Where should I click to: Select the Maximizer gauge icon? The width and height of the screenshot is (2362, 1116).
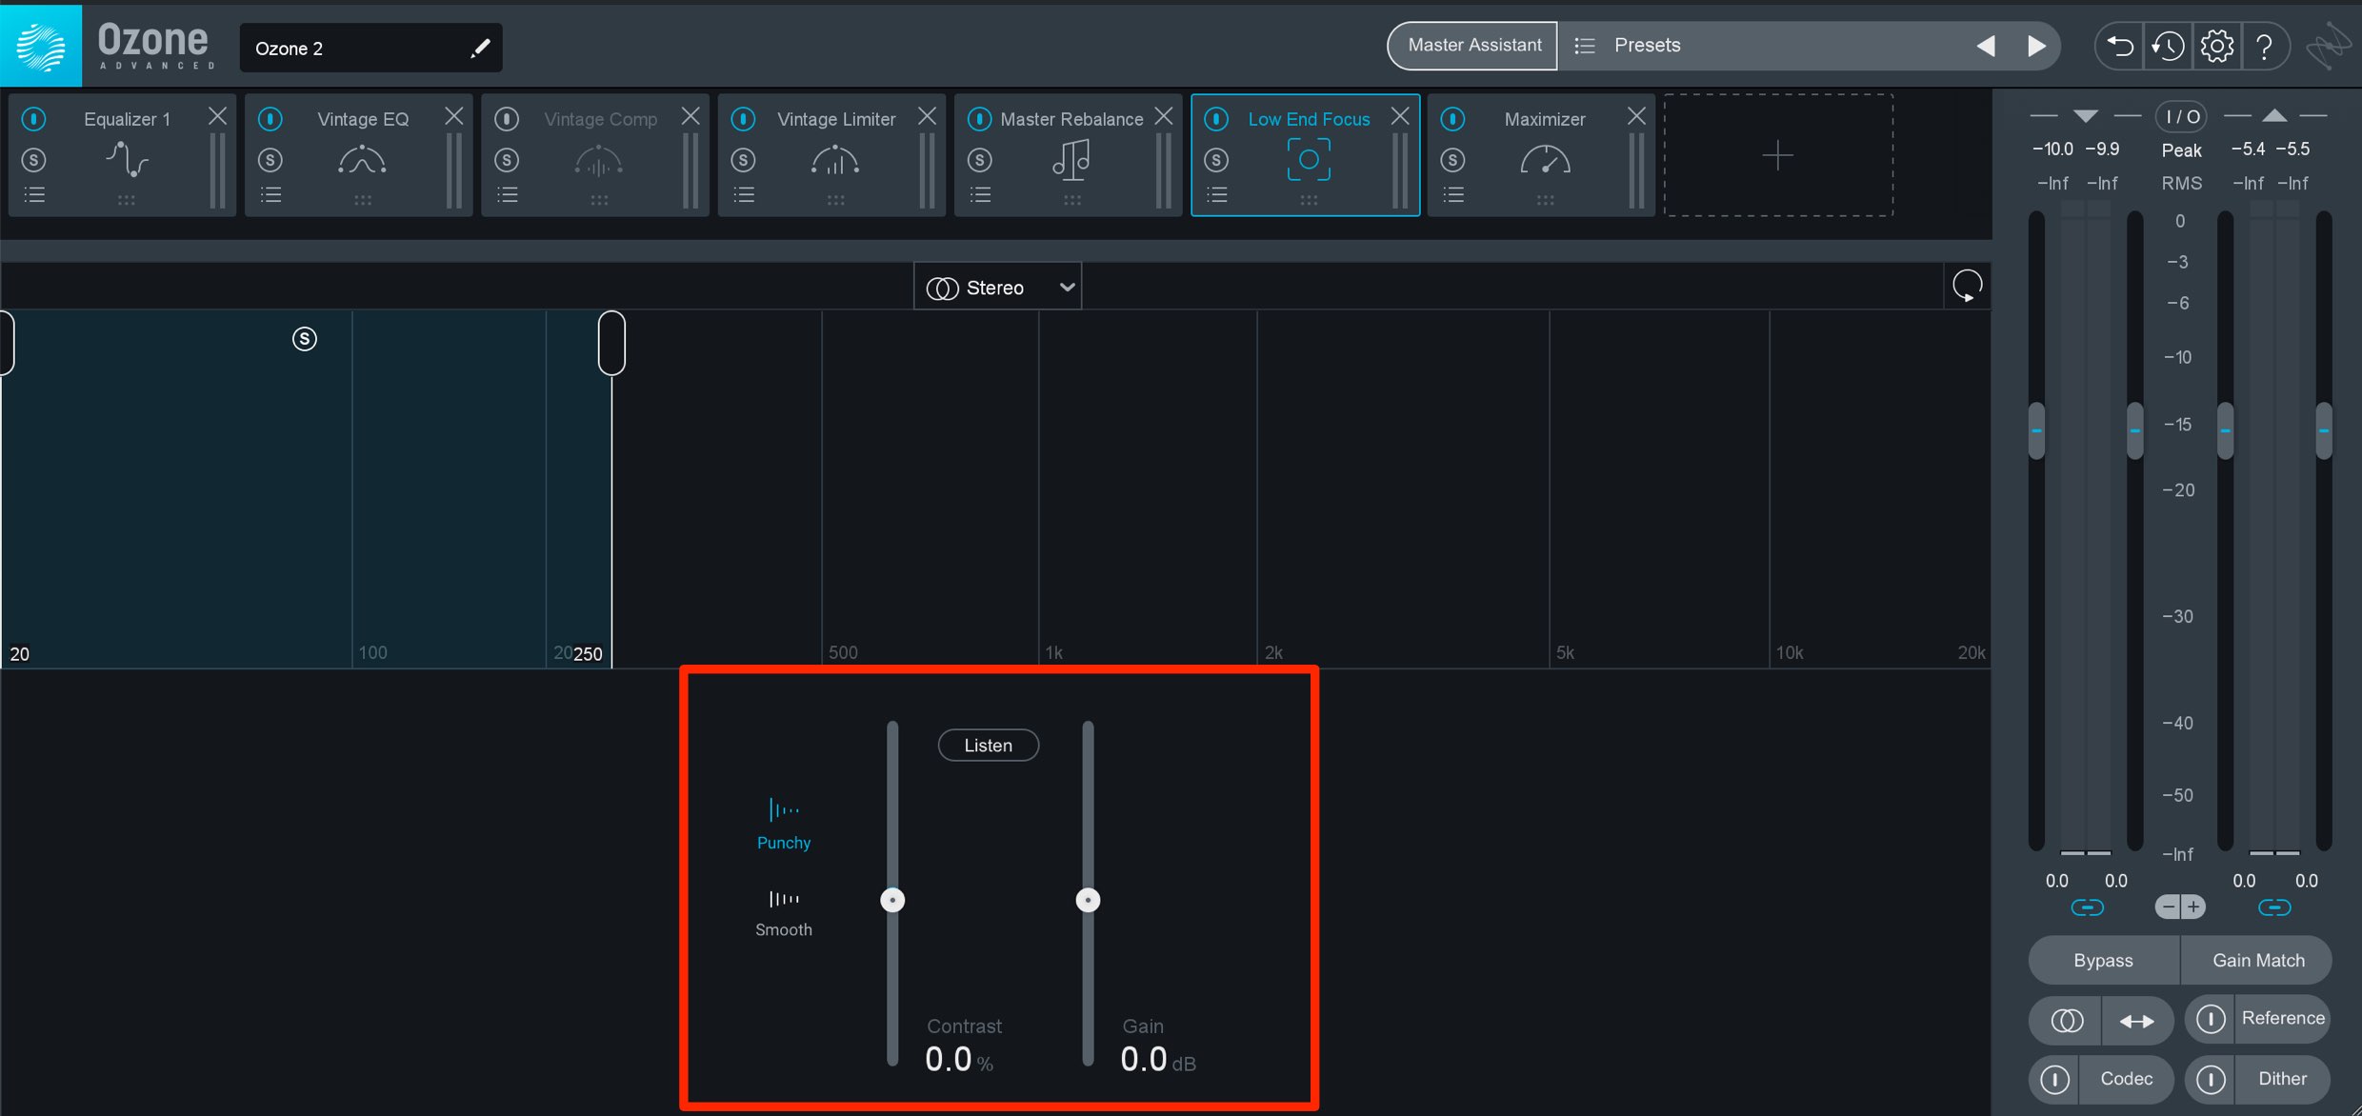tap(1545, 160)
